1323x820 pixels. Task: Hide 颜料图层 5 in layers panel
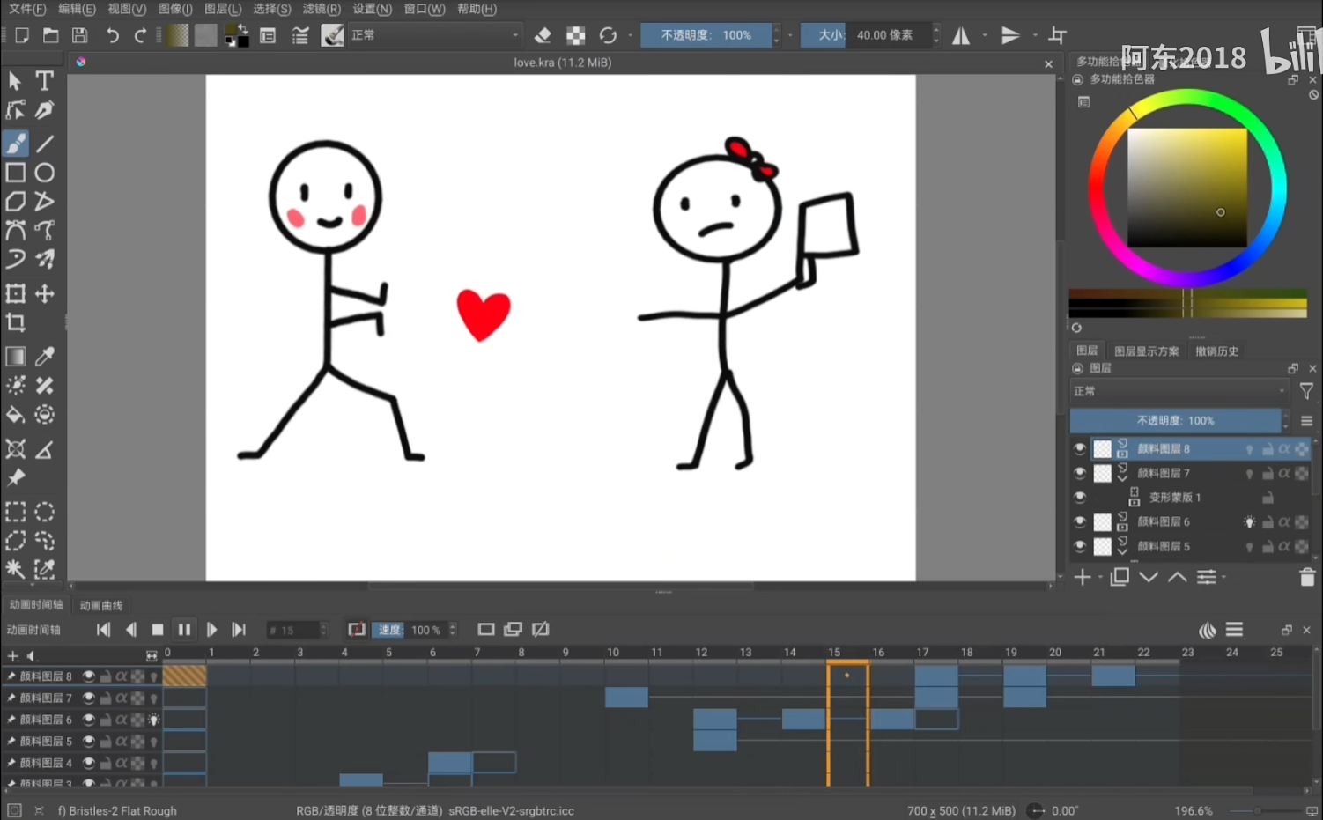pos(1080,546)
